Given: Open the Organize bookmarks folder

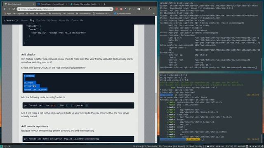Looking at the screenshot, I should coord(19,14).
